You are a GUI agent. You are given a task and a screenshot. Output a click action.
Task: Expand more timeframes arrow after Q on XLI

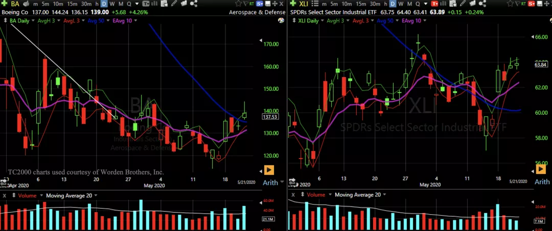pyautogui.click(x=426, y=4)
